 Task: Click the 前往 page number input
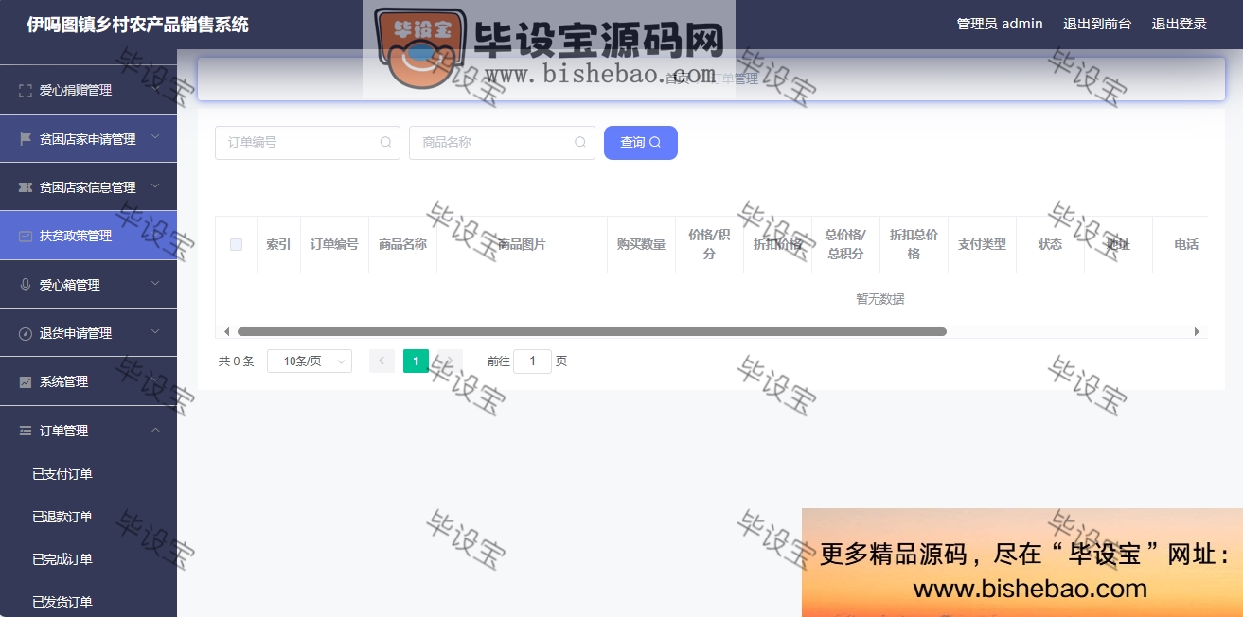[532, 361]
